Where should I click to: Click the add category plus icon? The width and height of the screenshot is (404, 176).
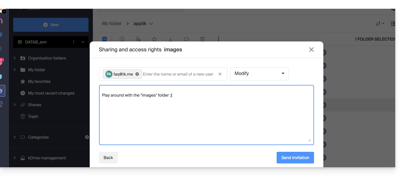pyautogui.click(x=87, y=137)
